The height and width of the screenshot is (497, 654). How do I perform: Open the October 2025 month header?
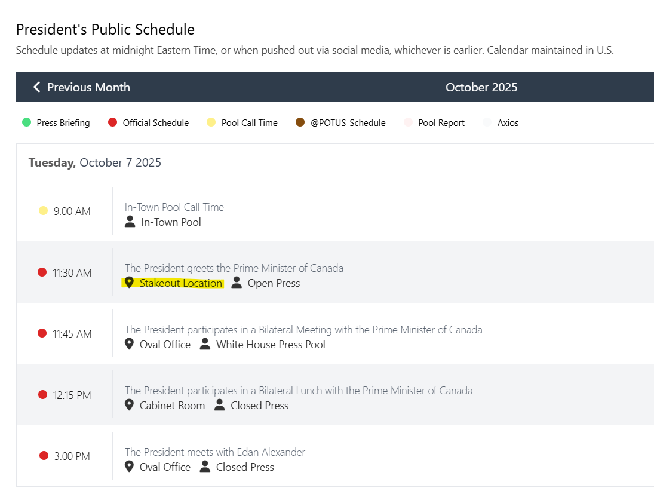point(481,87)
